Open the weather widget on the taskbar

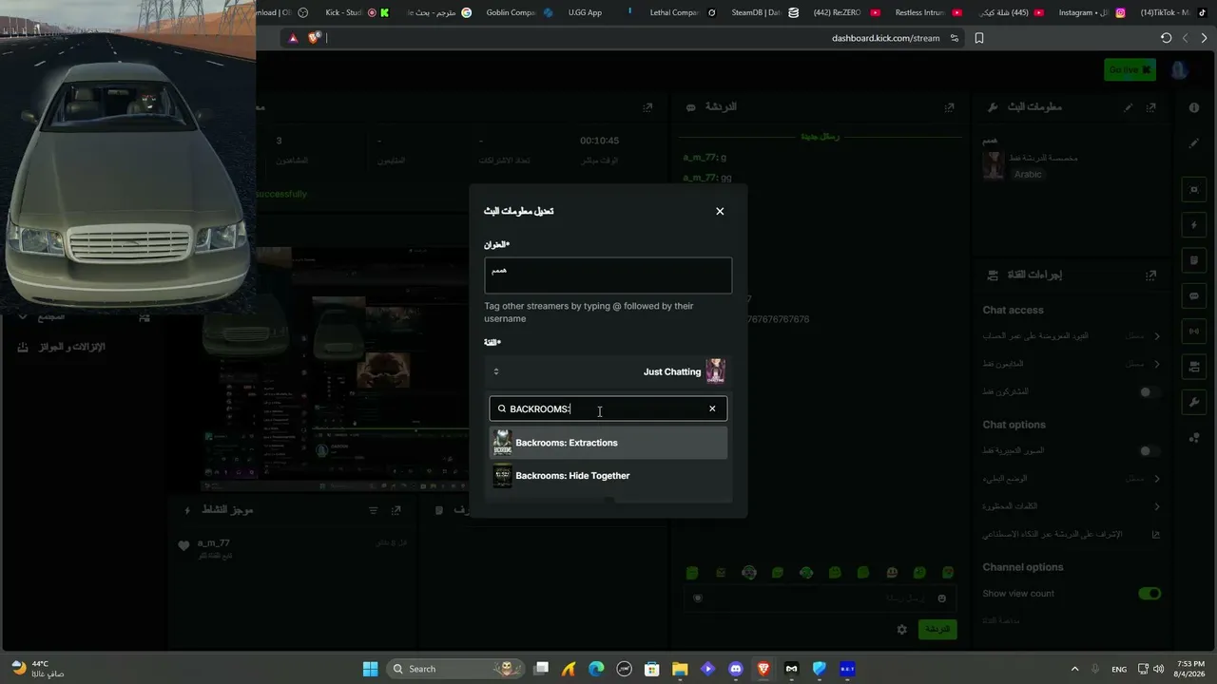click(38, 669)
